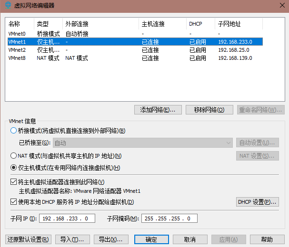Click the 导出 button
Image resolution: width=289 pixels, height=247 pixels.
coord(111,239)
